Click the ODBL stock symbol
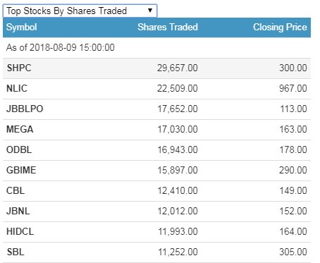Screen dimensions: 320x263 (x=19, y=150)
